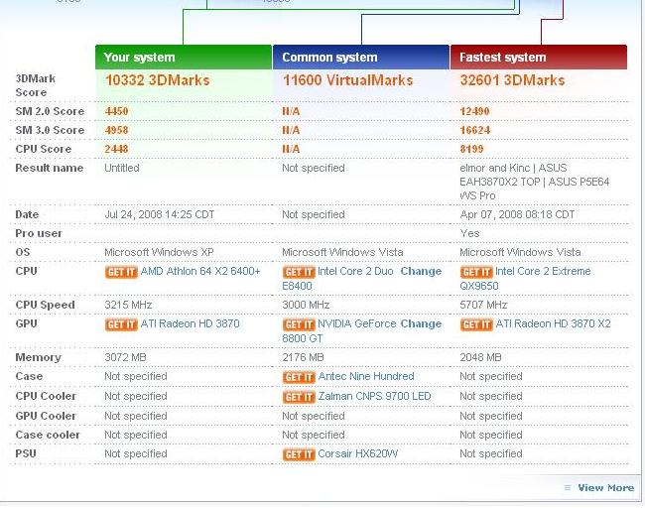This screenshot has height=508, width=645.
Task: Open Intel Core 2 Extreme CPU link
Action: pyautogui.click(x=543, y=272)
